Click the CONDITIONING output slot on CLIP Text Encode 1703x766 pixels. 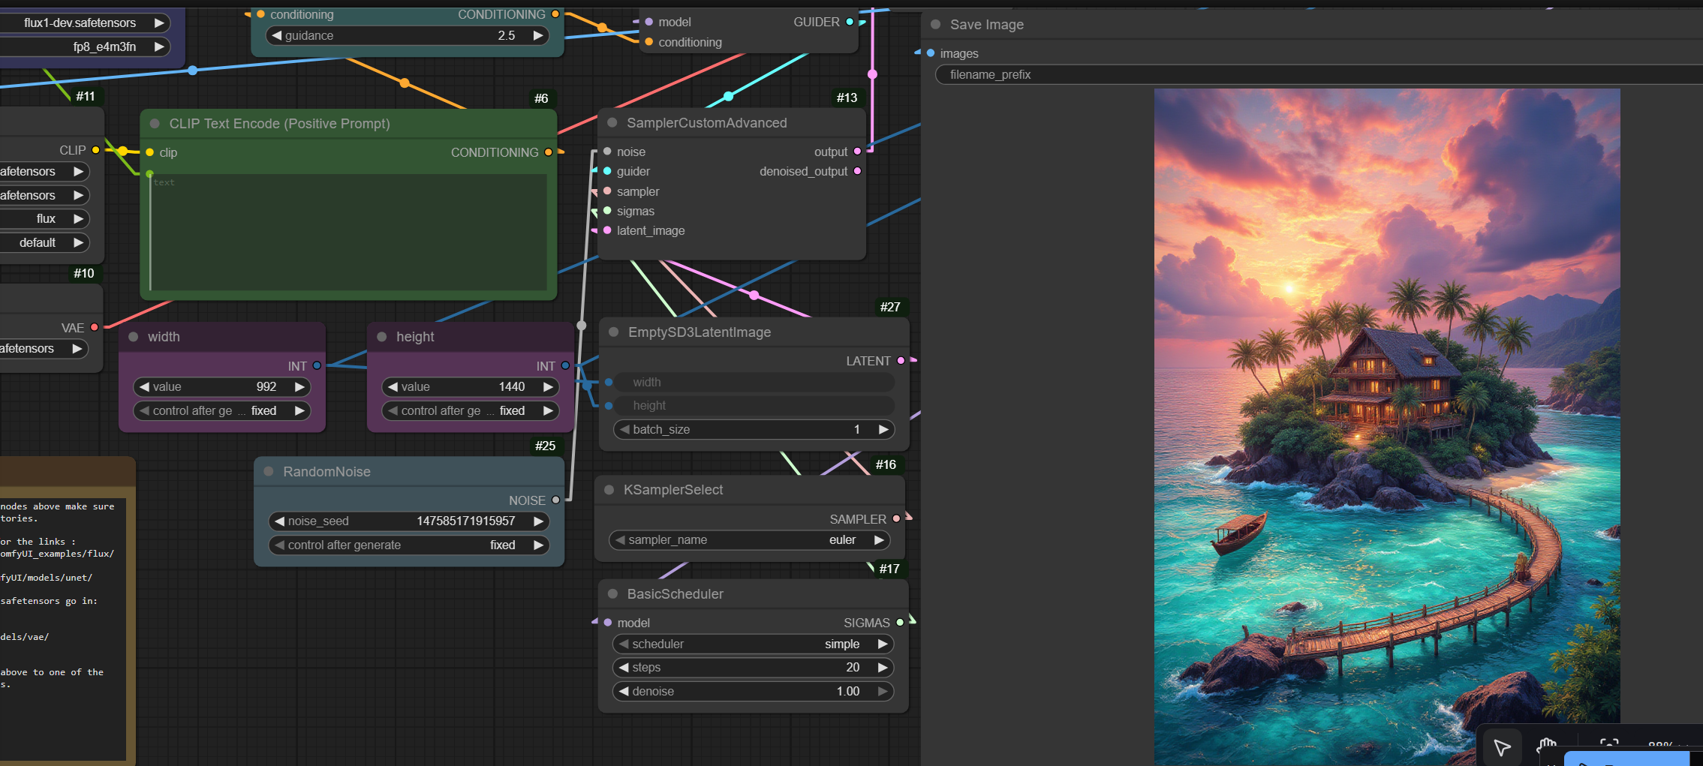[x=548, y=152]
